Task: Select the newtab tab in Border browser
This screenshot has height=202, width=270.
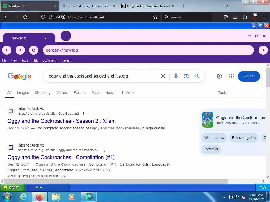Action: pos(29,38)
